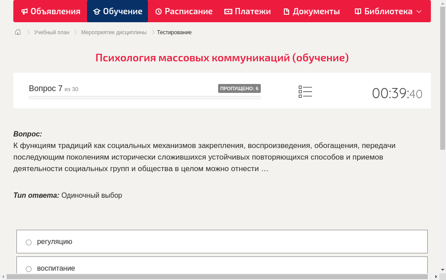Screen dimensions: 446x280
Task: Open the question navigator list icon
Action: pyautogui.click(x=305, y=91)
